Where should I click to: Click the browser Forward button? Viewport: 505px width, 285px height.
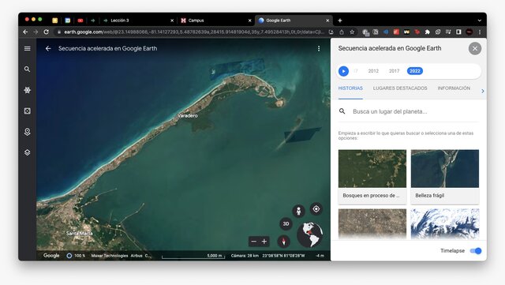[36, 32]
